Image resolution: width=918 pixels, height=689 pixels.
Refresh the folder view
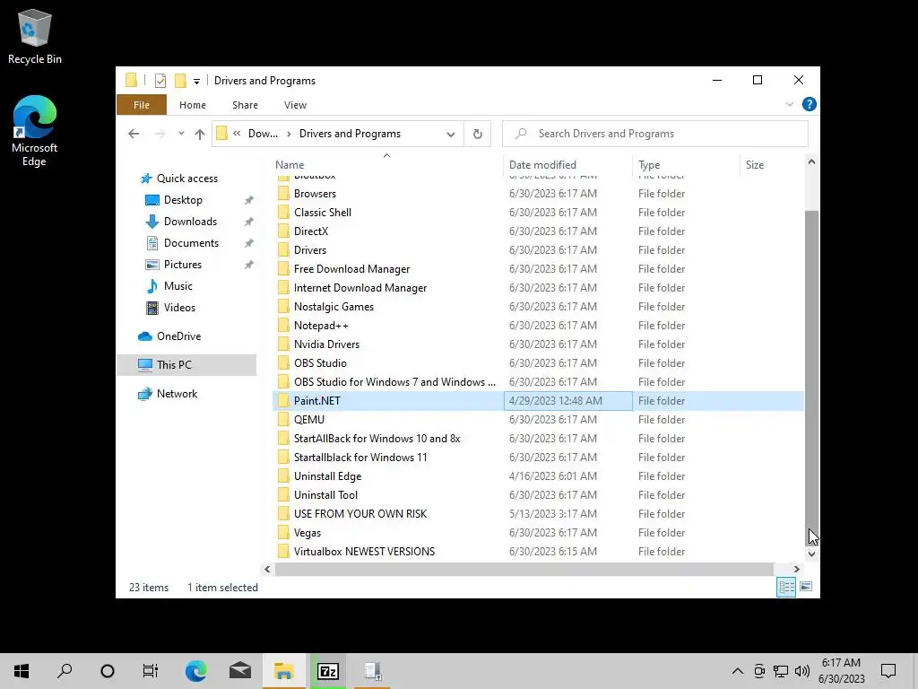click(x=477, y=134)
